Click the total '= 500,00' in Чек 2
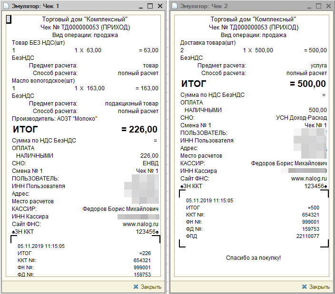This screenshot has height=294, width=335. [308, 84]
